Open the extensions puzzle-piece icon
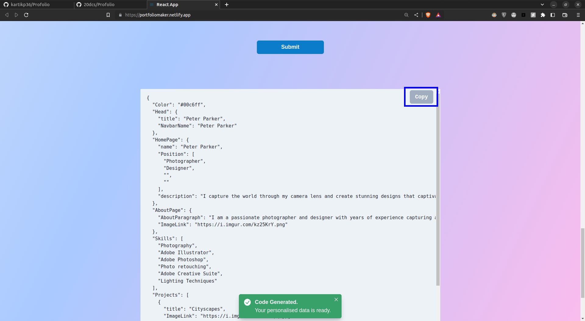 543,15
